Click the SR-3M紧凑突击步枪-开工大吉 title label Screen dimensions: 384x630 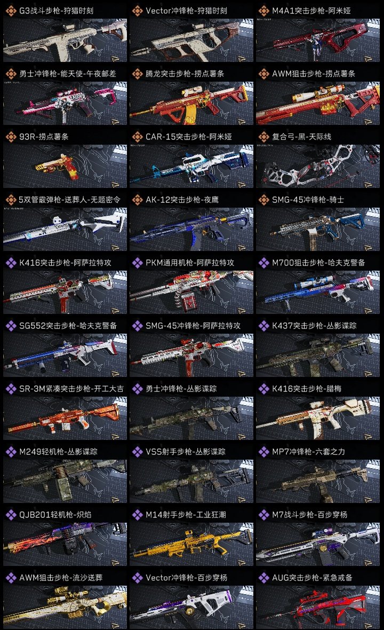tap(71, 389)
